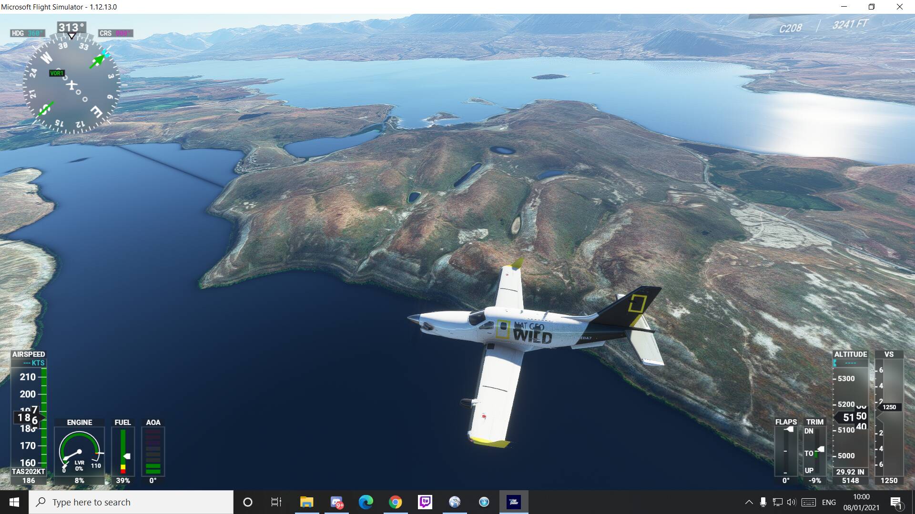Click the C208 aircraft nameplate label
915x514 pixels.
point(791,29)
